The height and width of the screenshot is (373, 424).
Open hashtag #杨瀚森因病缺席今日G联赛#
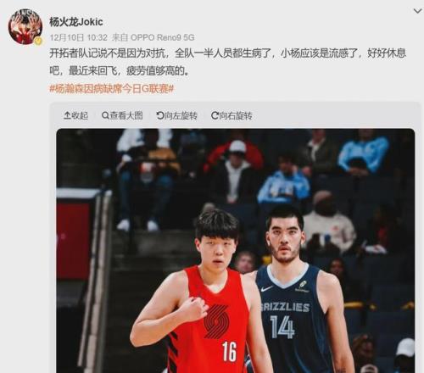(112, 89)
